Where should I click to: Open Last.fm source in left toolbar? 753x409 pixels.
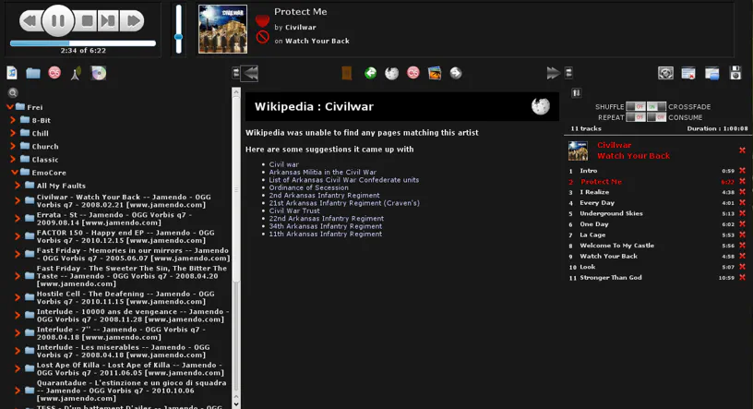pos(54,73)
